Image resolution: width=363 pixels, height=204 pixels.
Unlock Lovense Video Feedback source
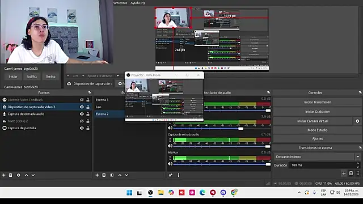click(x=88, y=100)
